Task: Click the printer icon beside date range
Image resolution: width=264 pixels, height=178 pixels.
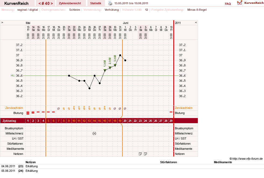Action: pos(110,3)
